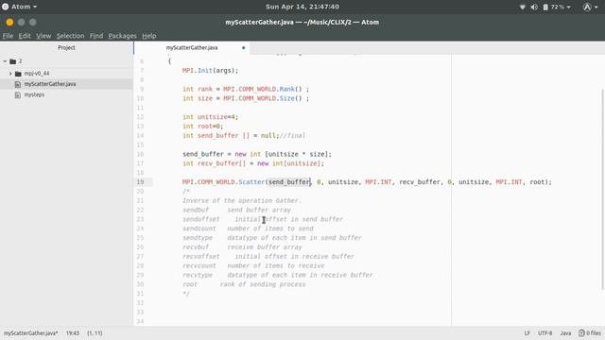Click the word Scatter on line 19
The image size is (605, 340).
(251, 182)
